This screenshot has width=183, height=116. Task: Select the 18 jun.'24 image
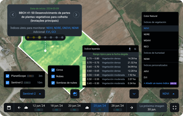57,108
